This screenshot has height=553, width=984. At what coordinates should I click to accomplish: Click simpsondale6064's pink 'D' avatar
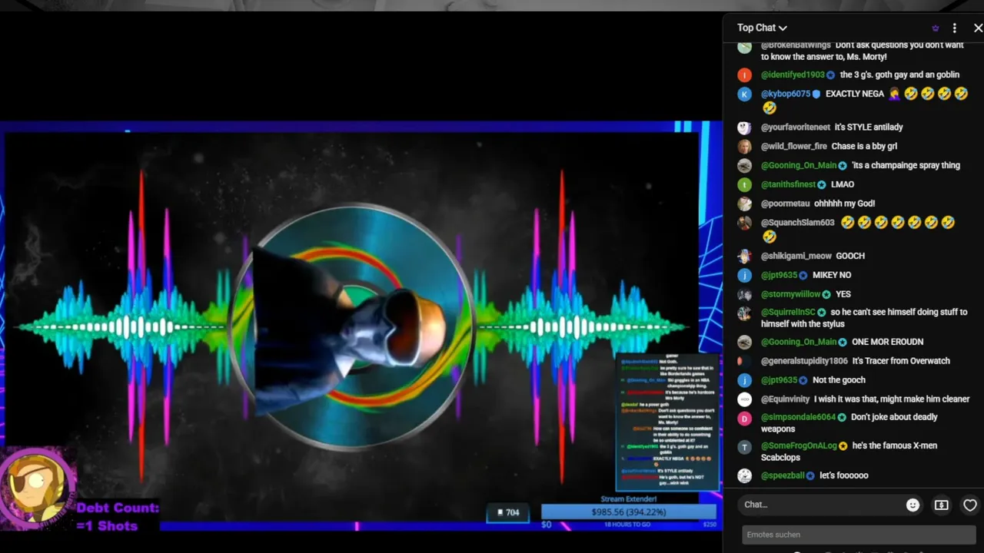pyautogui.click(x=744, y=419)
